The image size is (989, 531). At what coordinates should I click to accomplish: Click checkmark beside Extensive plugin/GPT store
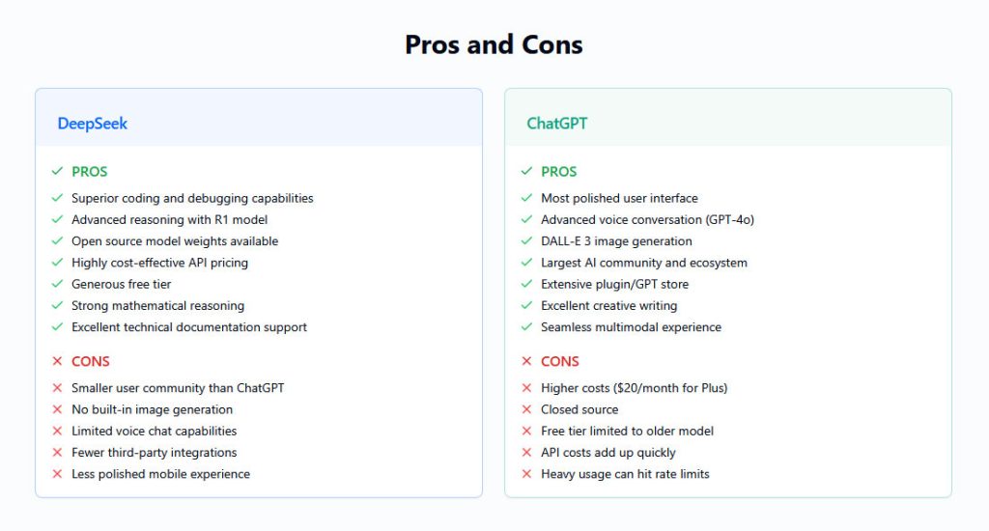click(526, 284)
